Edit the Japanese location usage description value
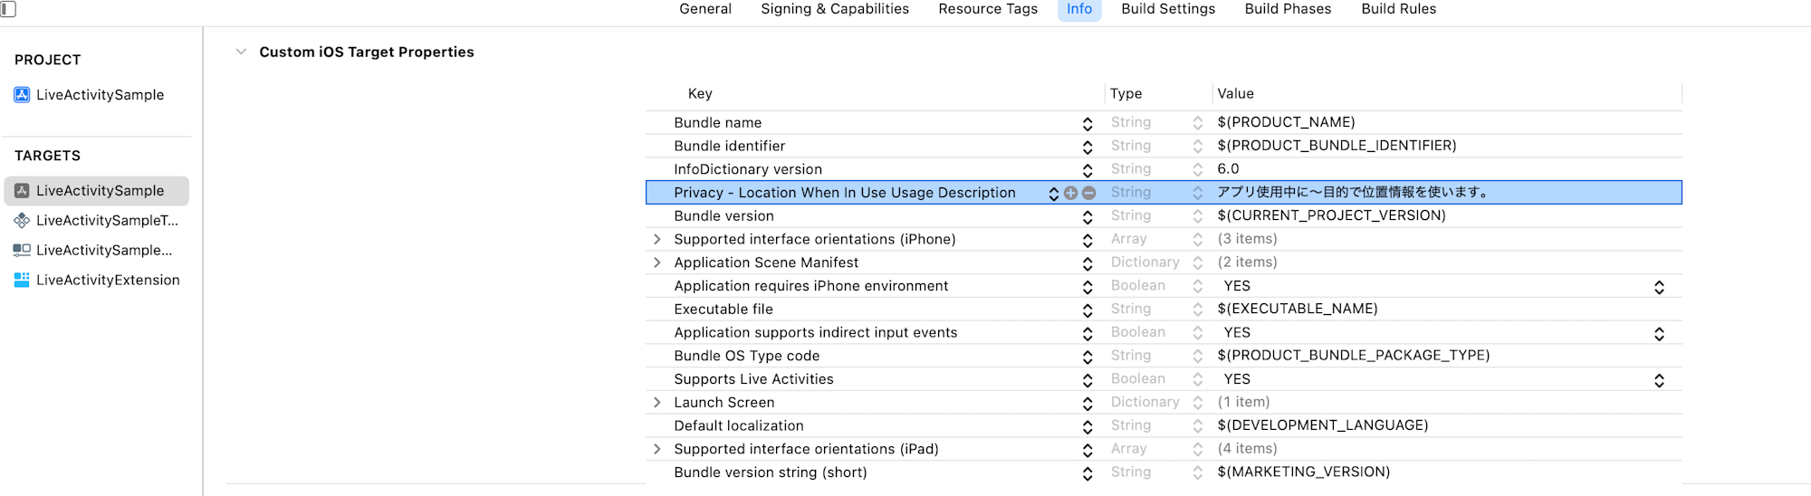 click(x=1353, y=192)
